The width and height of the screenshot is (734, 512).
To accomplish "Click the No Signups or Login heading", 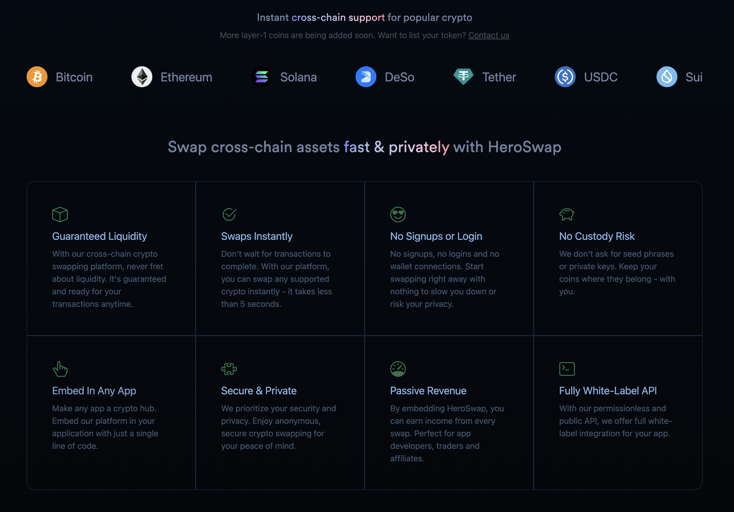I will (x=436, y=236).
